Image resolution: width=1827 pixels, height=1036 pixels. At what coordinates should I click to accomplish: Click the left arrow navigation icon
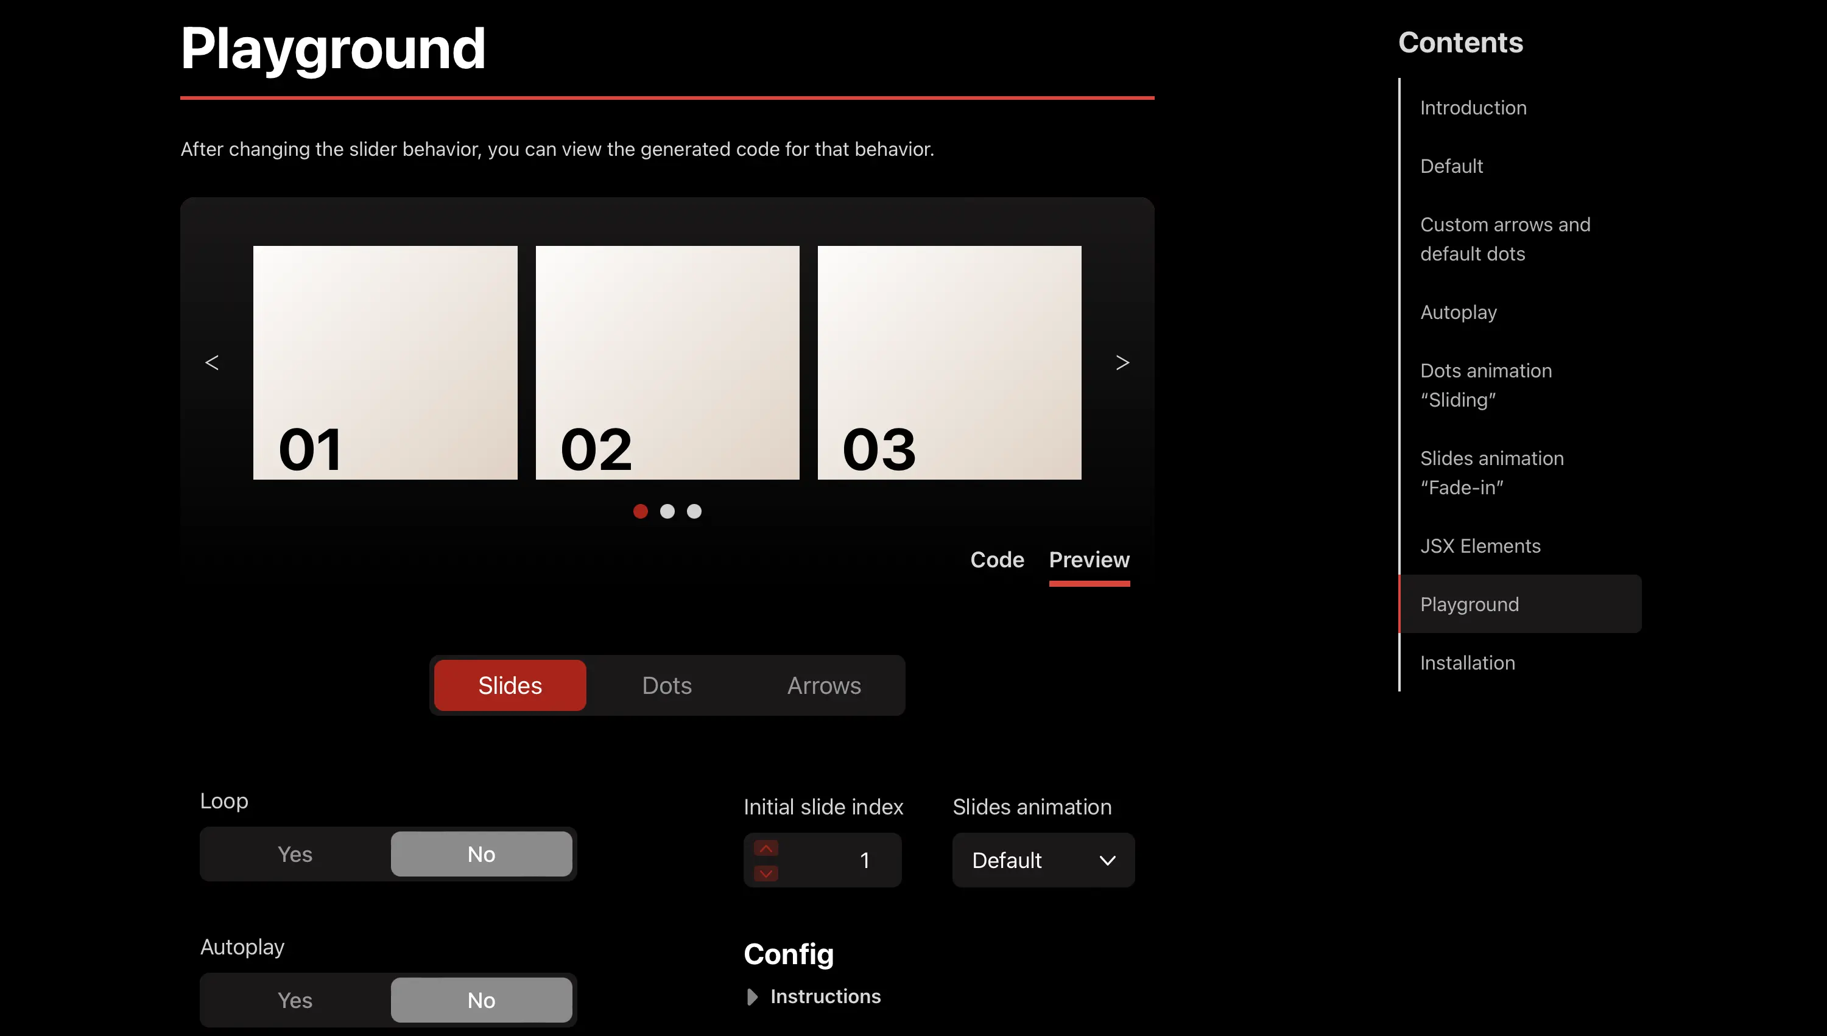[x=212, y=362]
